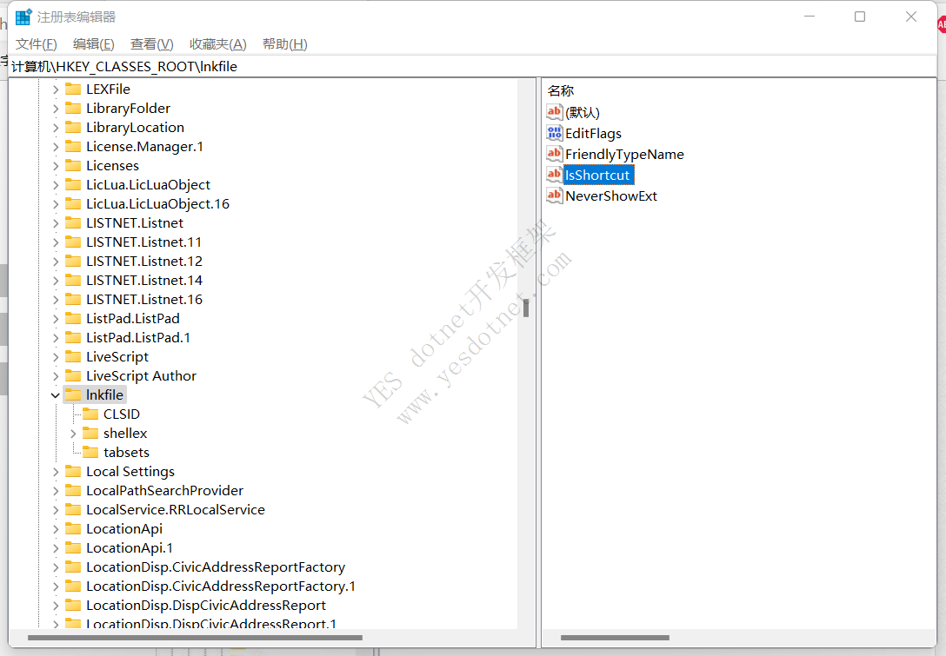Screen dimensions: 946x656
Task: Select the LISTNET.Listnet.12 tree label
Action: click(x=144, y=261)
